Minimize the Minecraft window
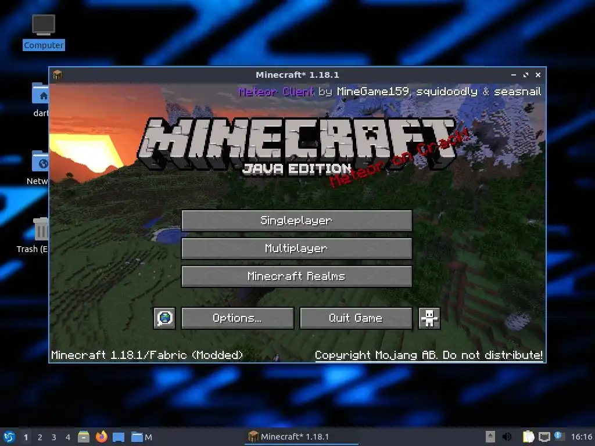The width and height of the screenshot is (595, 446). 514,75
